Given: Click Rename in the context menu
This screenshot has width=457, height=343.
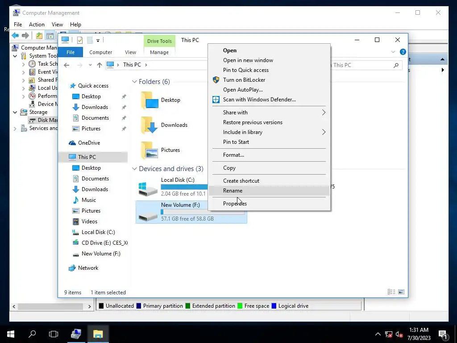Looking at the screenshot, I should [269, 191].
